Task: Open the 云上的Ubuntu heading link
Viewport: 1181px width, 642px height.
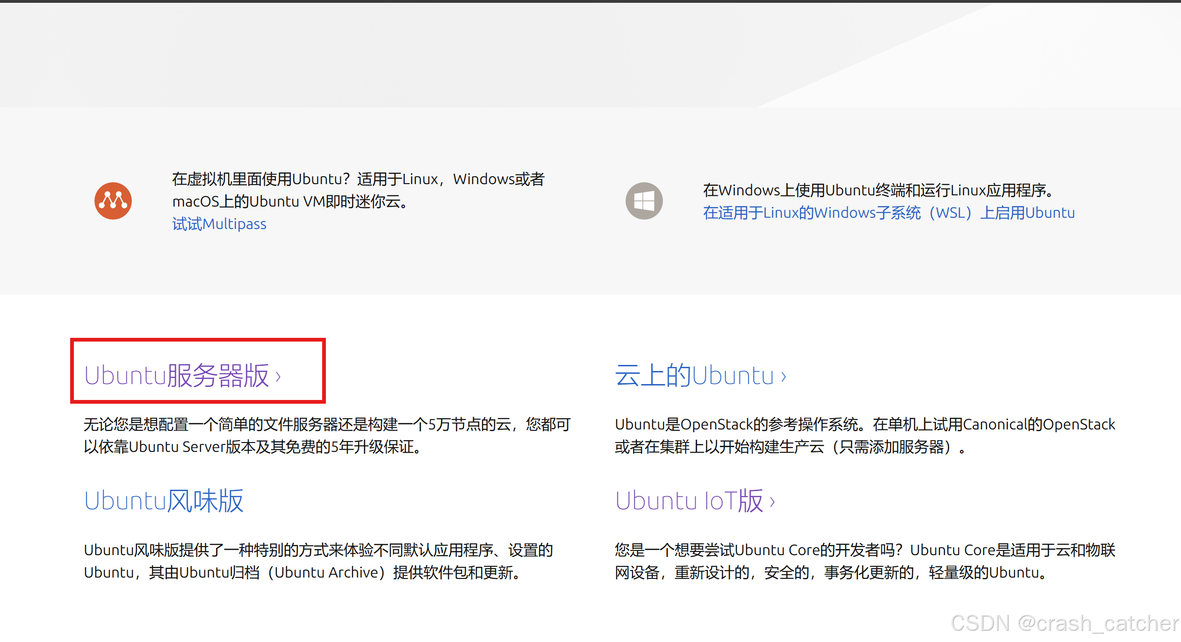Action: point(700,375)
